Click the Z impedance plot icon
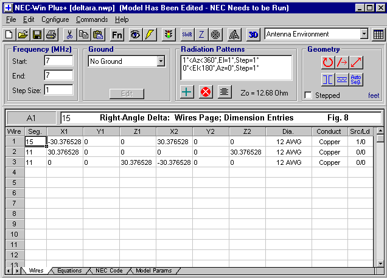The image size is (387, 278). (x=201, y=34)
